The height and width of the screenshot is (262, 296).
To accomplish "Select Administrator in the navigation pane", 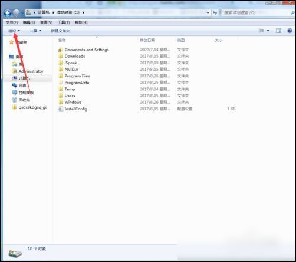I will click(x=31, y=71).
